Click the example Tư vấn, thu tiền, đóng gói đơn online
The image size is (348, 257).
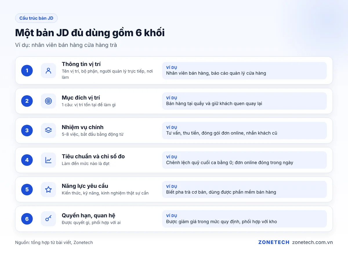[222, 133]
